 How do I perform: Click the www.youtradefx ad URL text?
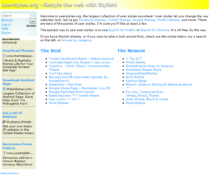click(20, 153)
